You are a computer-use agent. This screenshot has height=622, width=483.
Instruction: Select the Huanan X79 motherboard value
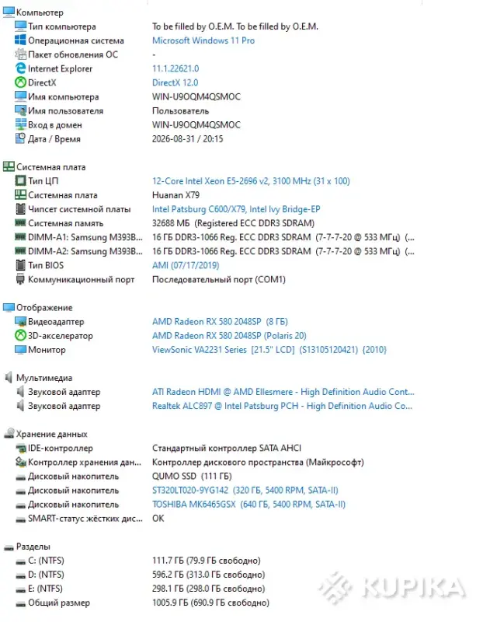(175, 195)
